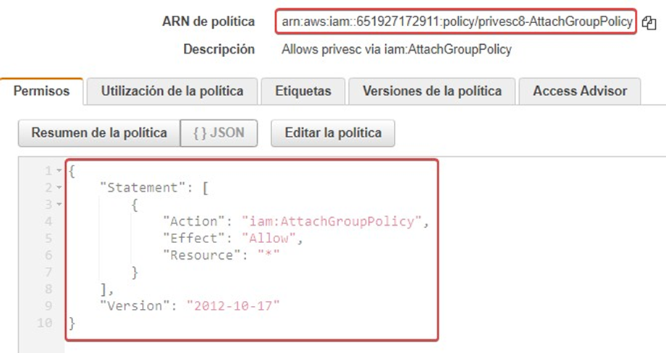Open the Utilización de la política tab

[x=172, y=92]
